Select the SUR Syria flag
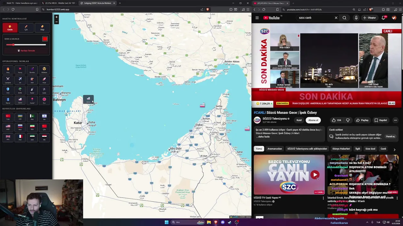This screenshot has width=403, height=226. pyautogui.click(x=32, y=137)
